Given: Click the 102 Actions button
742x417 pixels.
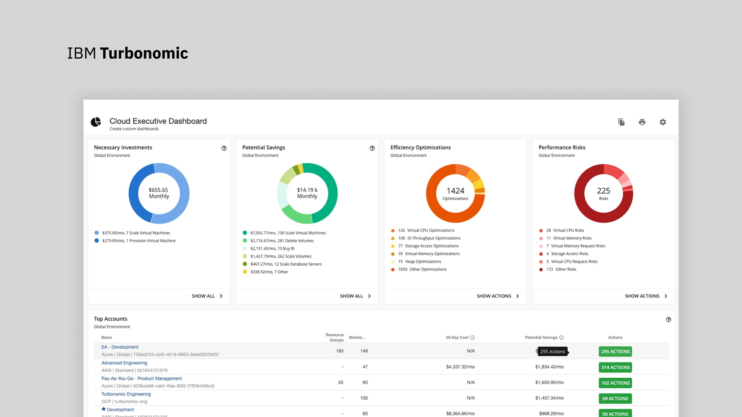Looking at the screenshot, I should click(x=615, y=383).
